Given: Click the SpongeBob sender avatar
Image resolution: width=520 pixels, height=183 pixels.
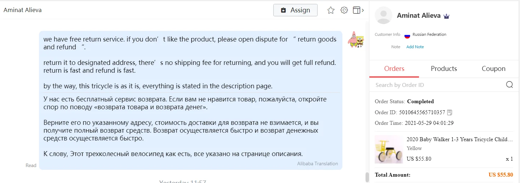Looking at the screenshot, I should [x=356, y=39].
